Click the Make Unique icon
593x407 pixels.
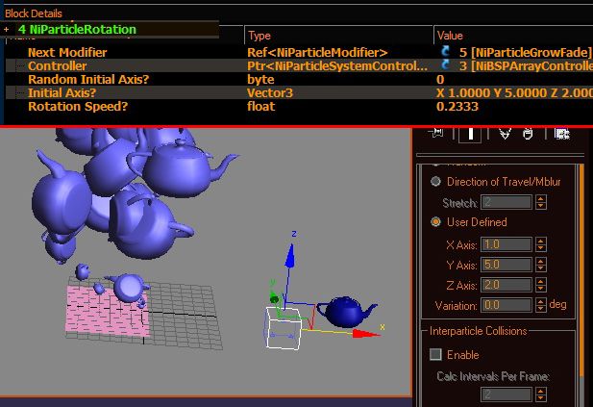tap(505, 134)
